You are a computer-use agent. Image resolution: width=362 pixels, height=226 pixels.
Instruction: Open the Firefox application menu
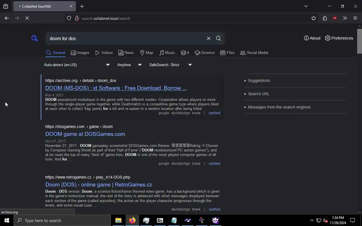pos(355,18)
